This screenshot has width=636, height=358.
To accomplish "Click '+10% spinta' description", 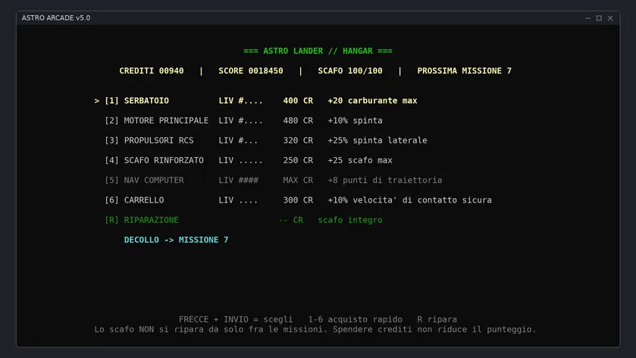I will (355, 121).
